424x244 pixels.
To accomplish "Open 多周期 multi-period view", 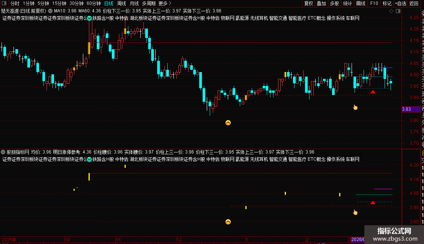I will click(x=149, y=3).
